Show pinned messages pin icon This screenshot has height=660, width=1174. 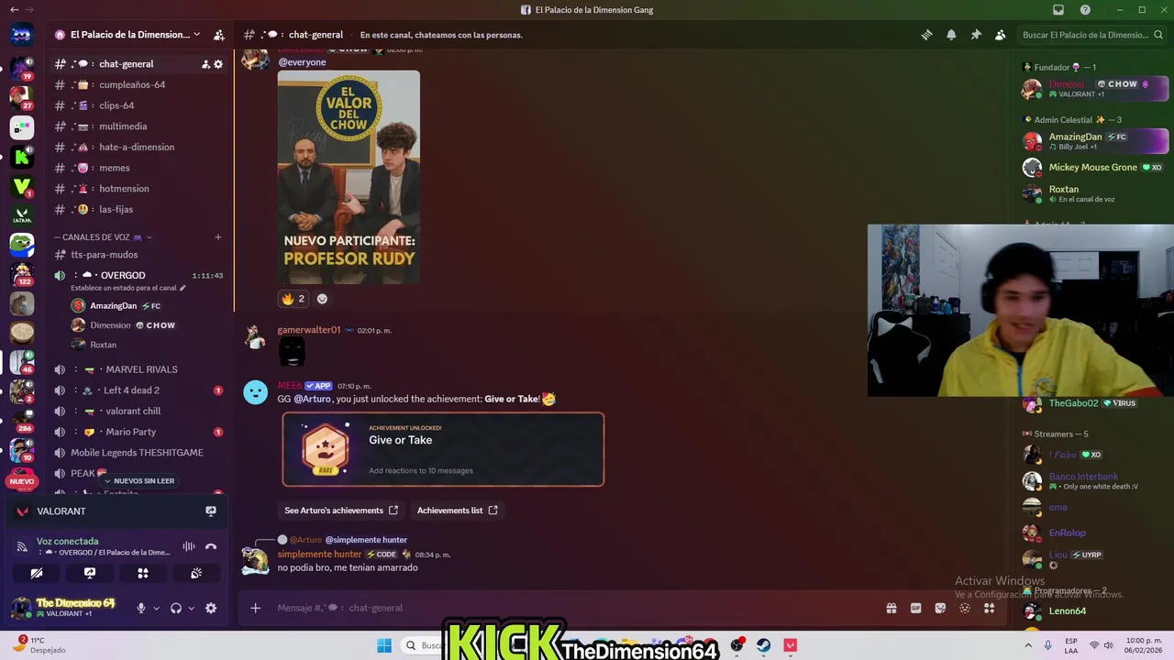pyautogui.click(x=976, y=35)
